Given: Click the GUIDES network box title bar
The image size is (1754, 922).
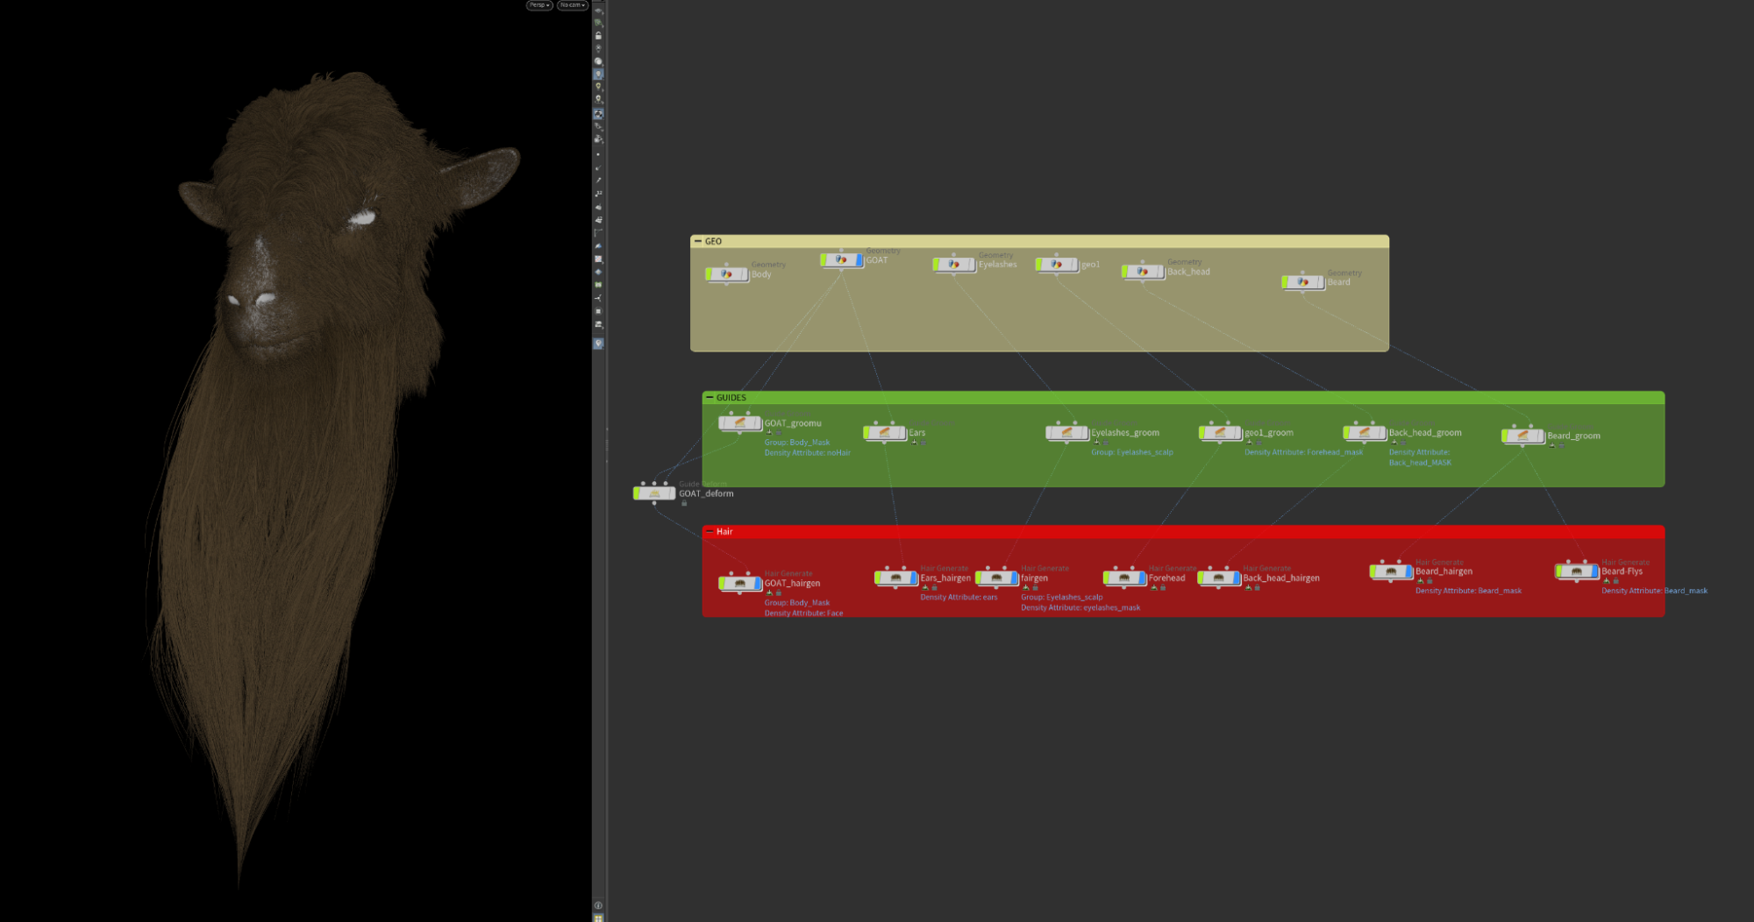Looking at the screenshot, I should pyautogui.click(x=1183, y=398).
